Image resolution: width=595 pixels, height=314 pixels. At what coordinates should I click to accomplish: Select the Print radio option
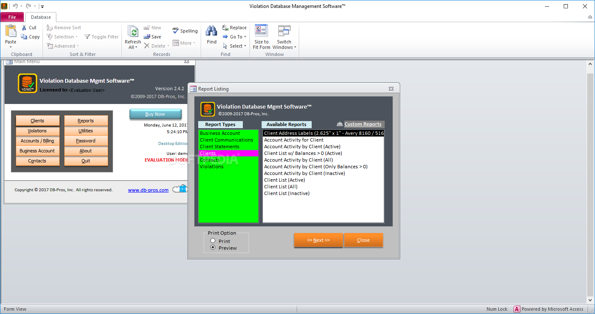(213, 241)
